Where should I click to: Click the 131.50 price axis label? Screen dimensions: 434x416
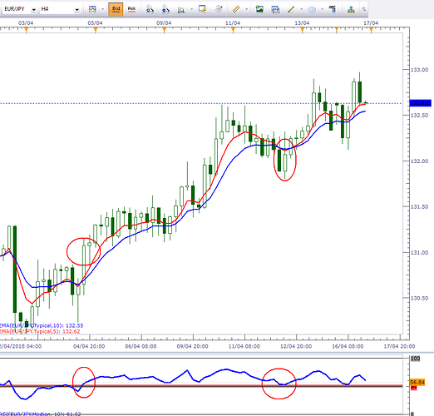(x=419, y=207)
